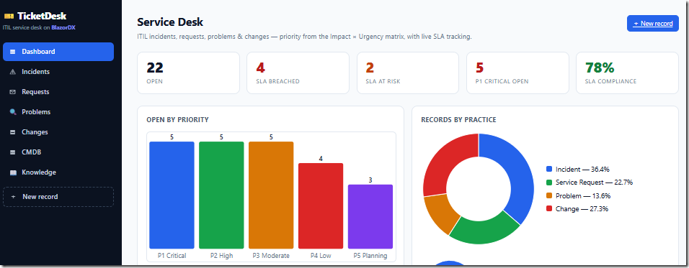689x268 pixels.
Task: Click the Incidents warning triangle icon
Action: point(12,72)
